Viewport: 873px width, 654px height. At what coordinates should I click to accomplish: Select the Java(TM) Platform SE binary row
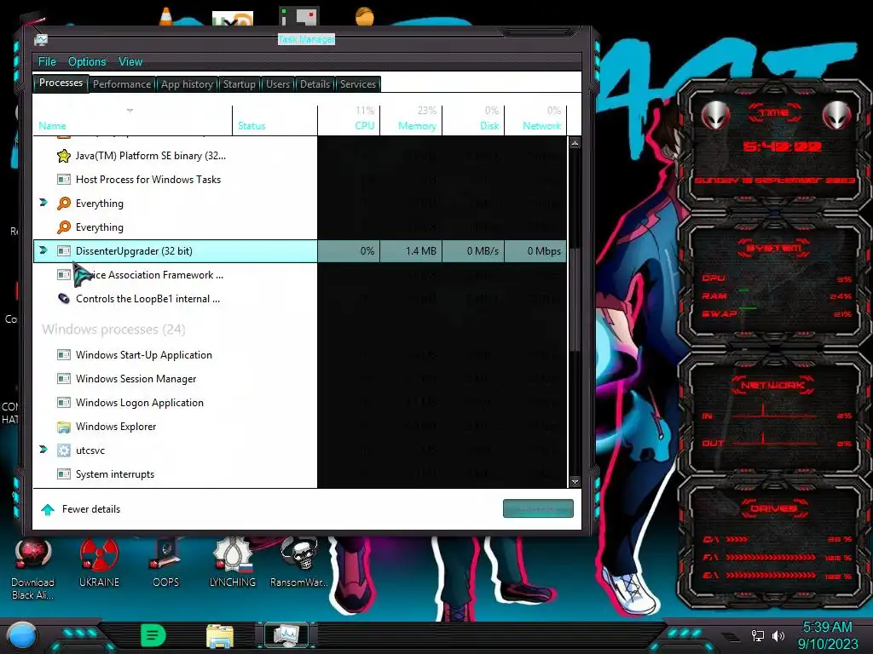tap(300, 156)
